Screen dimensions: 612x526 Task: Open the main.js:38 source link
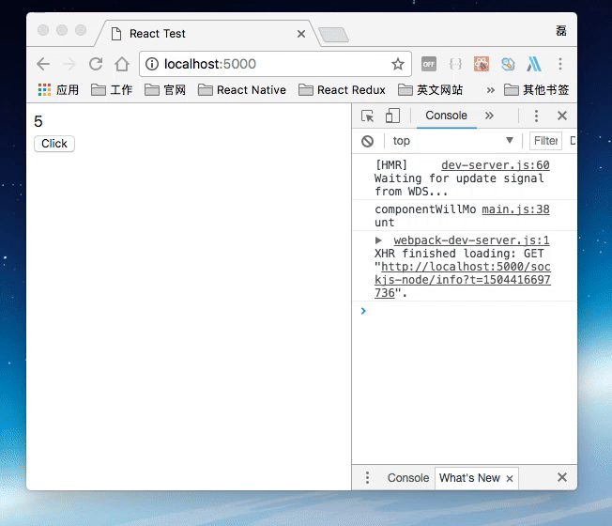tap(515, 209)
